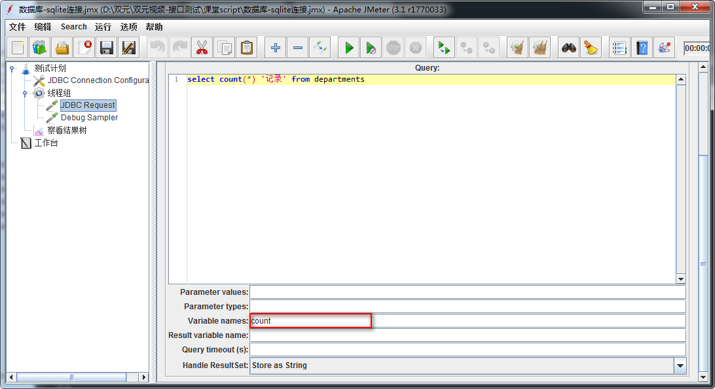Click the Reset Search broom icon
Screen dimensions: 715x389
pyautogui.click(x=591, y=48)
